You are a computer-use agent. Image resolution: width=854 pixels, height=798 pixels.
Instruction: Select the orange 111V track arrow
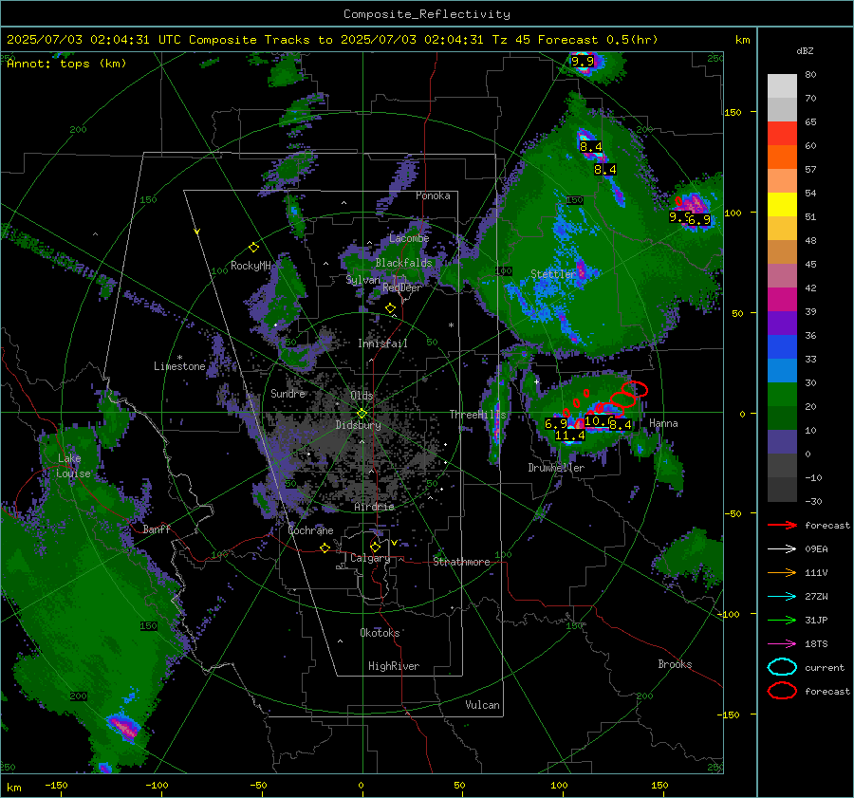pos(782,572)
